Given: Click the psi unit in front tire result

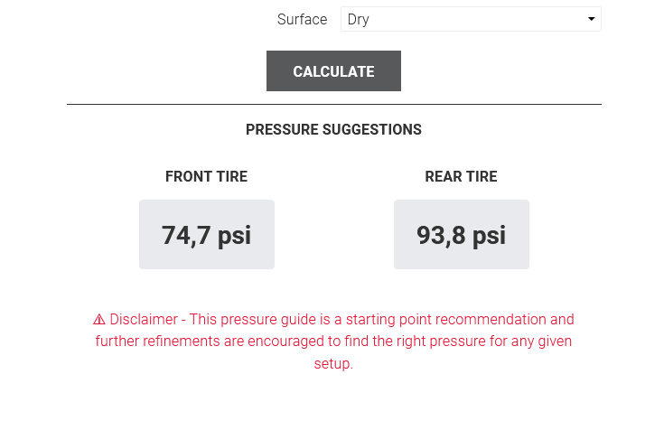Looking at the screenshot, I should pos(232,235).
